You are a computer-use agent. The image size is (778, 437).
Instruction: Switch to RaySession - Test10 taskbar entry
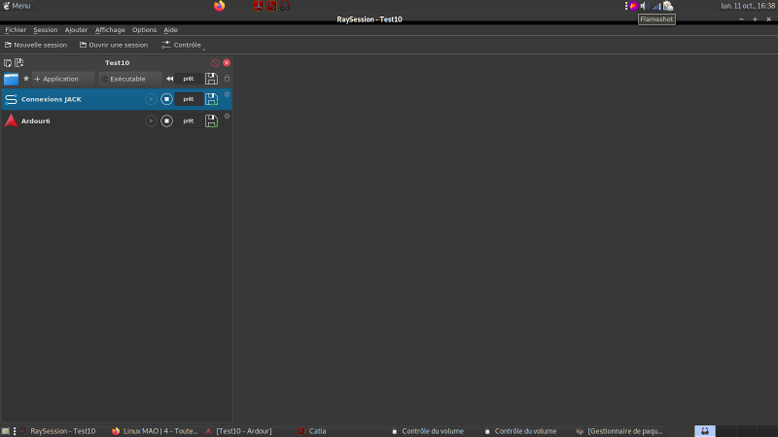click(57, 431)
